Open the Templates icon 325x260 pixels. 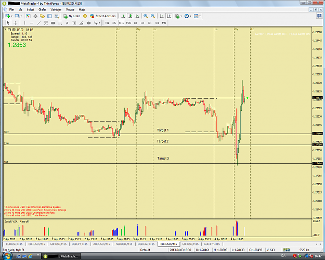point(196,16)
